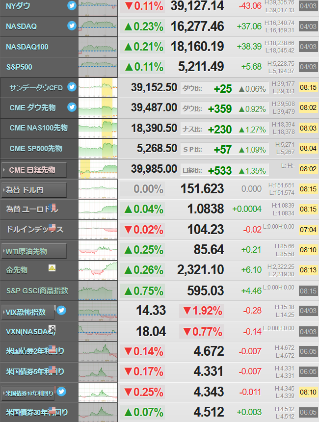Expand the WTI原油先物 button
The height and width of the screenshot is (422, 319).
(34, 251)
